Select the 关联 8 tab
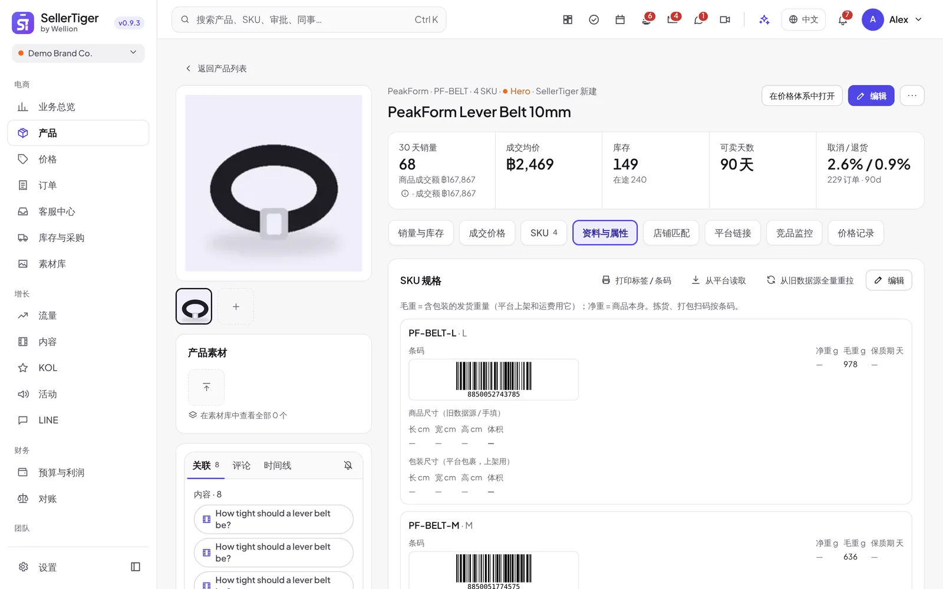Image resolution: width=943 pixels, height=589 pixels. click(206, 465)
